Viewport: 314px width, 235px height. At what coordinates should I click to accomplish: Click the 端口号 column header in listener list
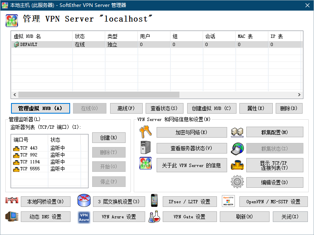(30, 140)
